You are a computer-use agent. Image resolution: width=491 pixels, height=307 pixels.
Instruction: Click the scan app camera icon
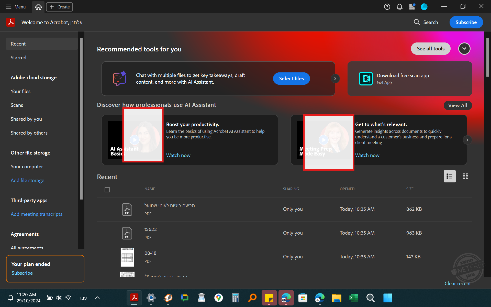[x=366, y=79]
